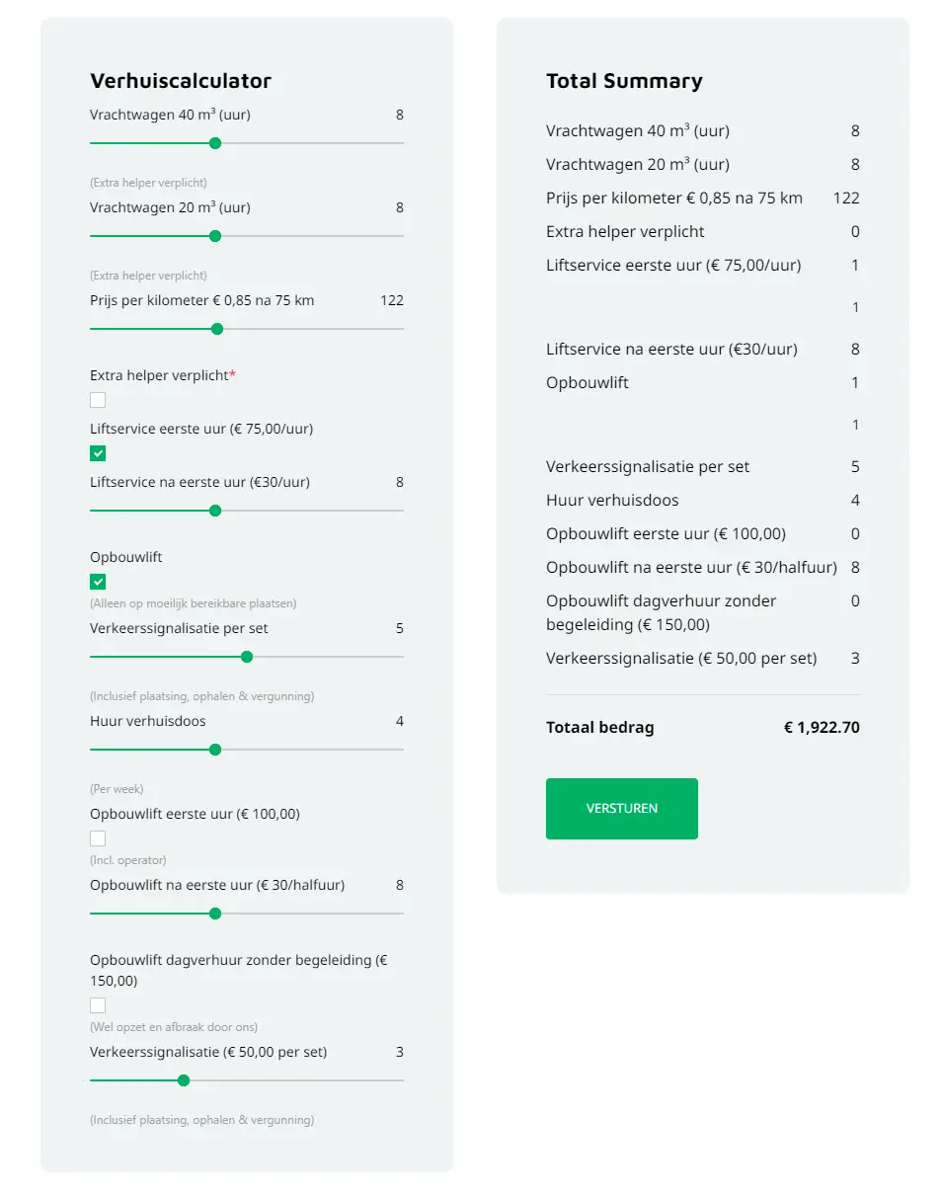Screen dimensions: 942x1195
Task: Click the Versturen button
Action: click(x=621, y=809)
